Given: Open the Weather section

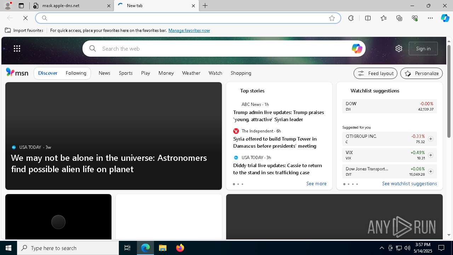Looking at the screenshot, I should click(191, 73).
